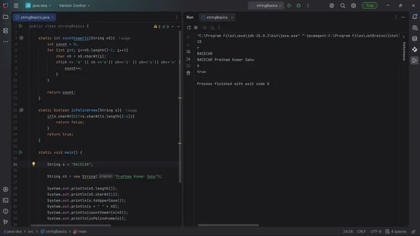Screen dimensions: 420x236
Task: Place cursor on String s = "RACECAR" line
Action: [x=70, y=165]
